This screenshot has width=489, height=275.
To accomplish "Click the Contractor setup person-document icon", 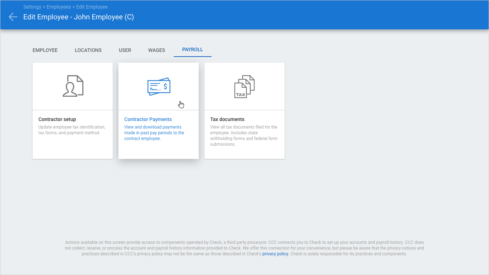I will click(x=73, y=86).
